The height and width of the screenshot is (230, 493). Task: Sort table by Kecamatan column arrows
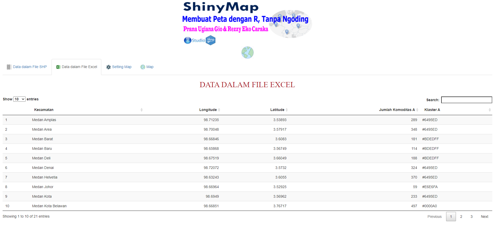point(141,110)
